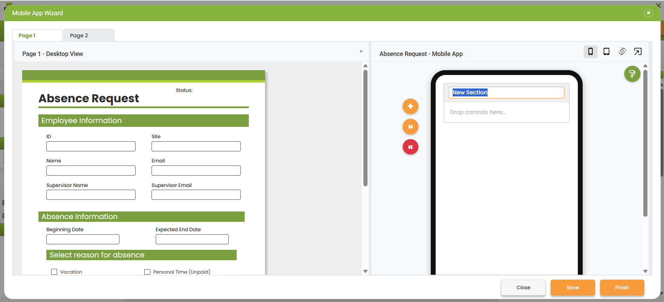This screenshot has height=302, width=664.
Task: Click the Supervisor Name input field
Action: (91, 195)
